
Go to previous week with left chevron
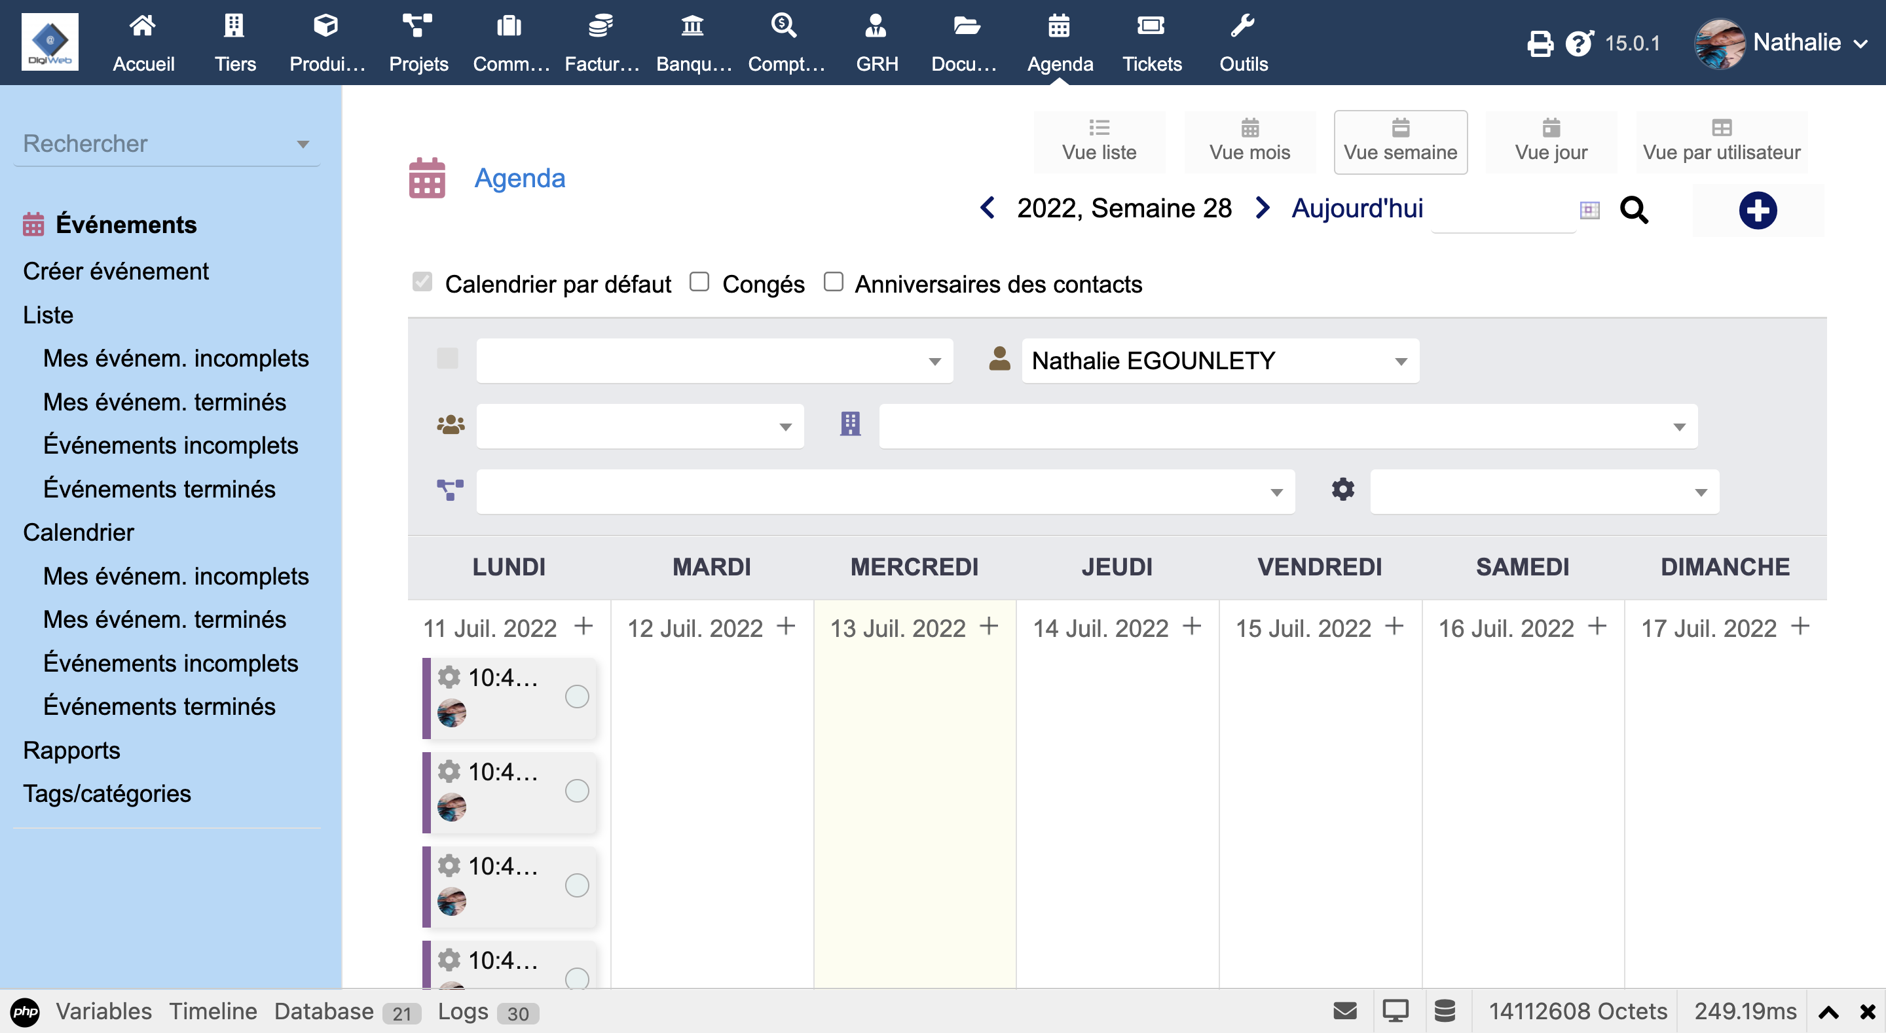[x=988, y=208]
